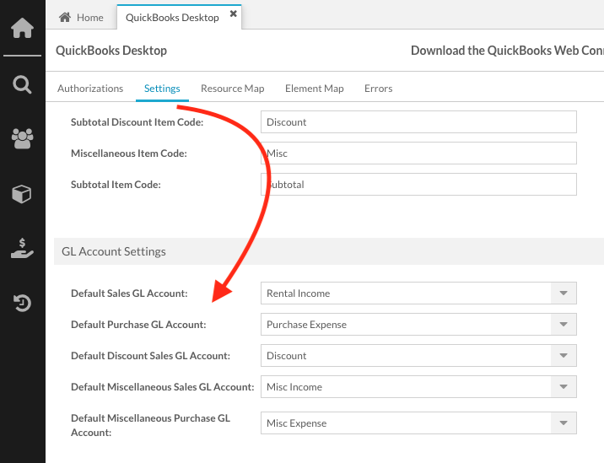604x463 pixels.
Task: Open the home icon in the sidebar
Action: coord(22,28)
